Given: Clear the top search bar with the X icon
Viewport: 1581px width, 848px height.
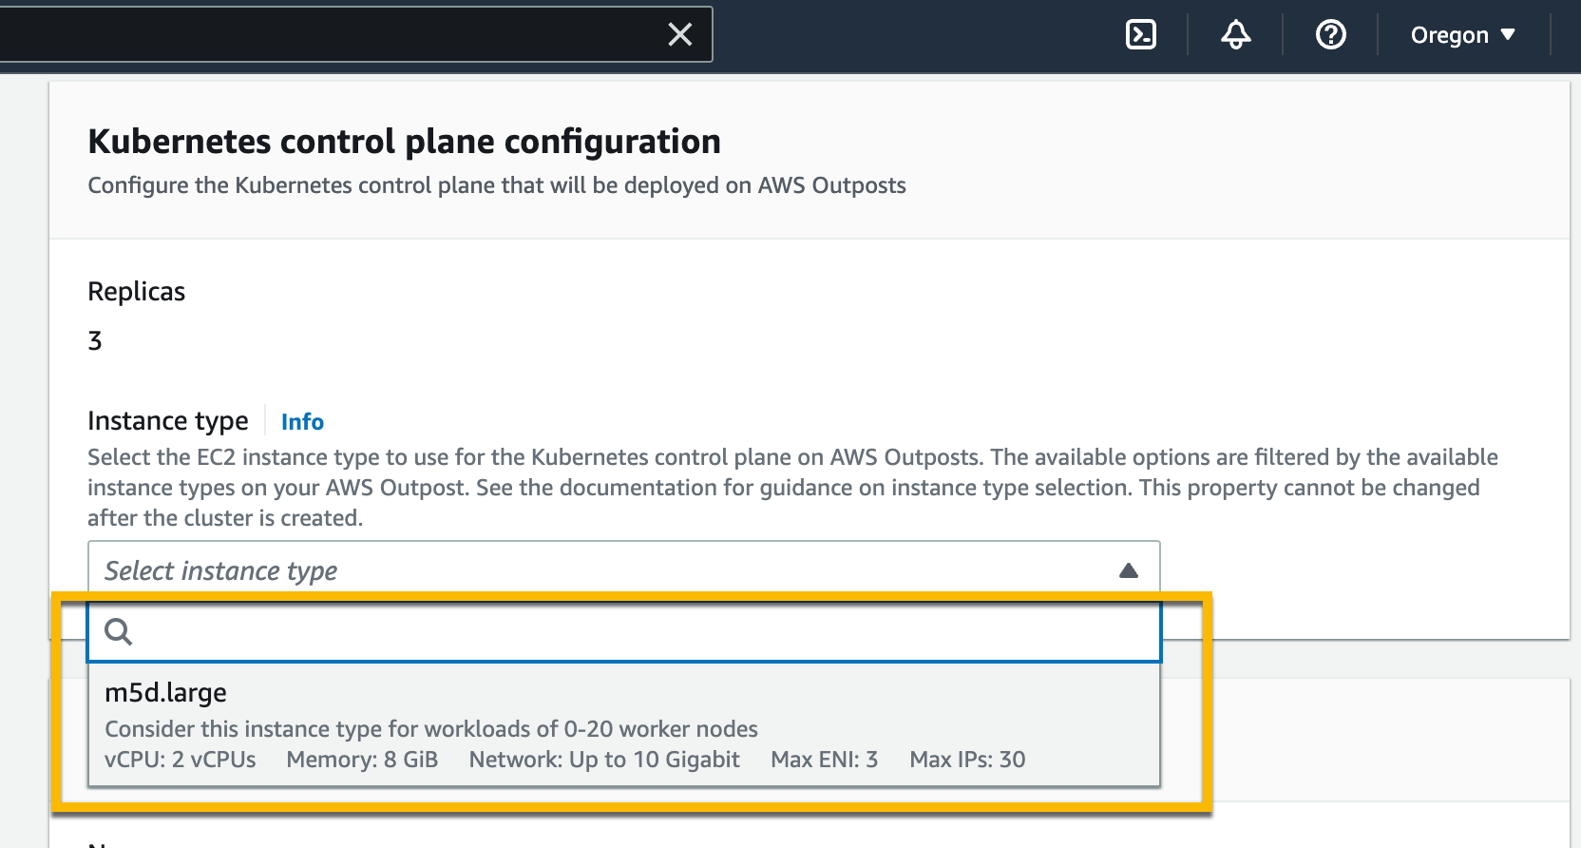Looking at the screenshot, I should pyautogui.click(x=680, y=34).
